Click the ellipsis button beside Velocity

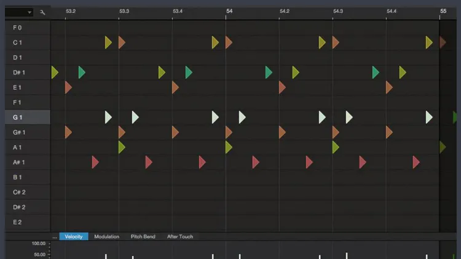pos(55,236)
